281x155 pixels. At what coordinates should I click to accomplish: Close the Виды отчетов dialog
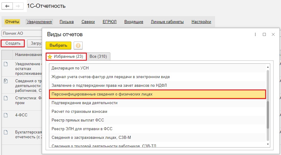click(x=273, y=34)
